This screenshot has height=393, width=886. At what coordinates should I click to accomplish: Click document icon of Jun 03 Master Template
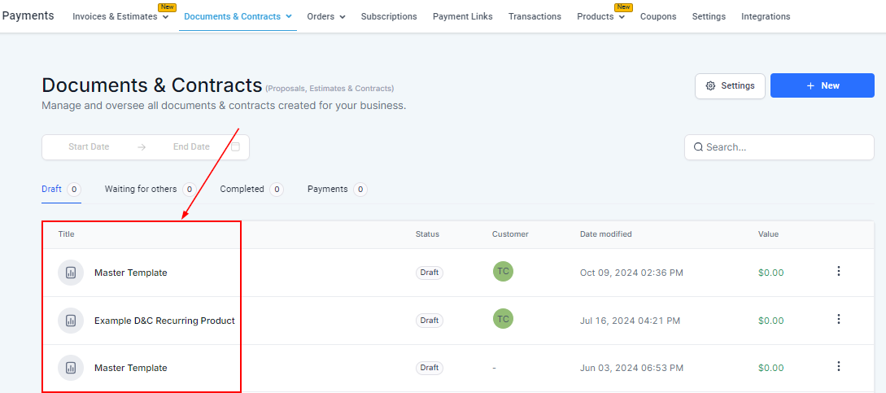71,368
